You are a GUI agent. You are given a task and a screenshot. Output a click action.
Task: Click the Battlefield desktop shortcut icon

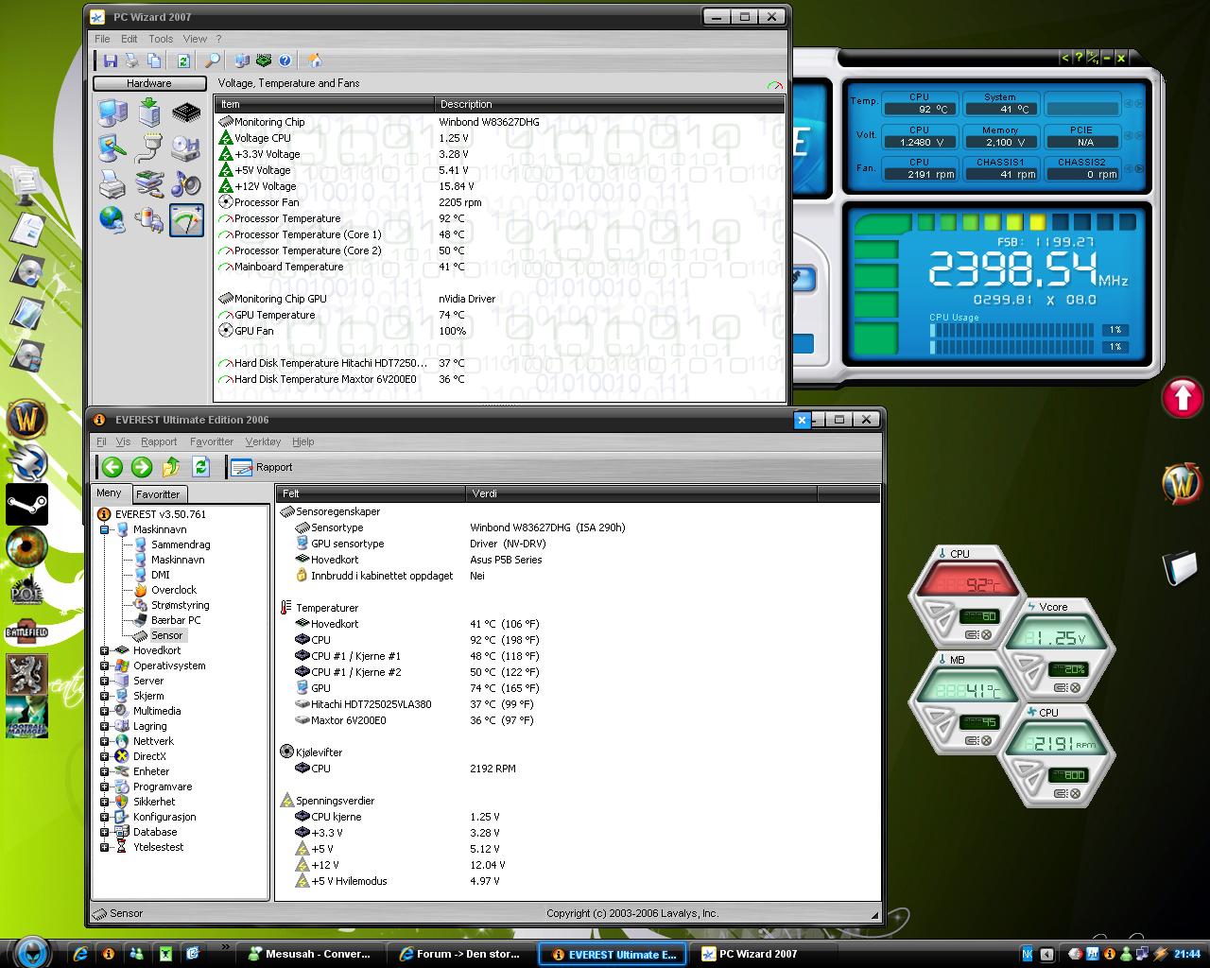(26, 631)
